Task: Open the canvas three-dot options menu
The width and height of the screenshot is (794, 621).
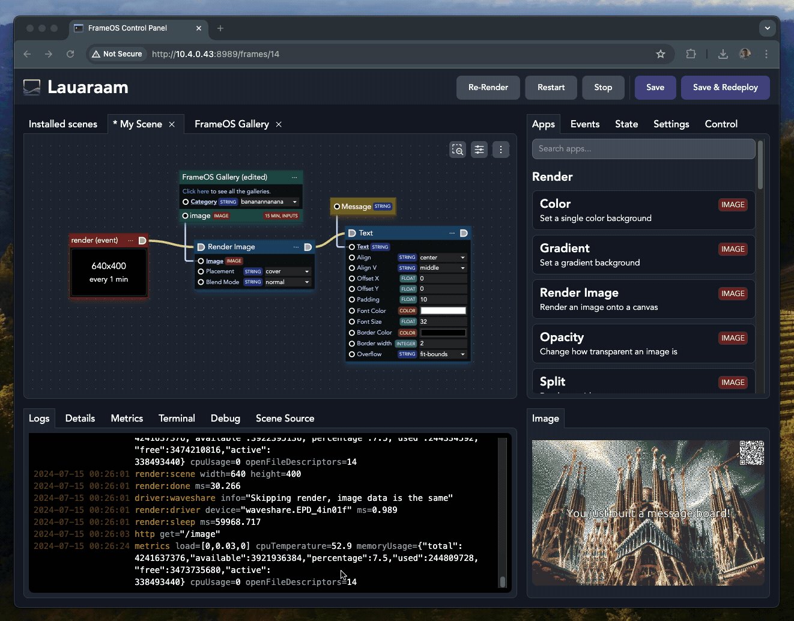Action: coord(501,150)
